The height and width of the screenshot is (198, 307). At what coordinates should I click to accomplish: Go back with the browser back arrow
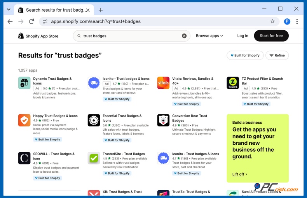(10, 21)
